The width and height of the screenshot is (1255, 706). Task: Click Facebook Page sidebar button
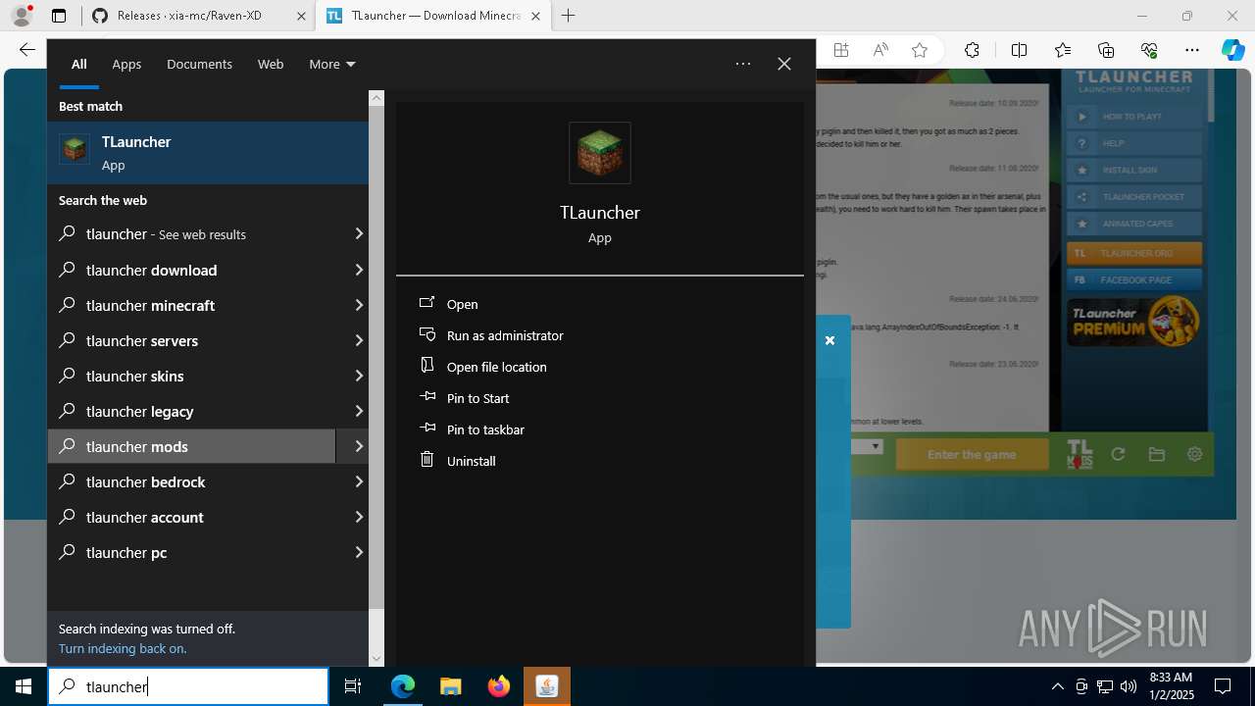pyautogui.click(x=1134, y=279)
